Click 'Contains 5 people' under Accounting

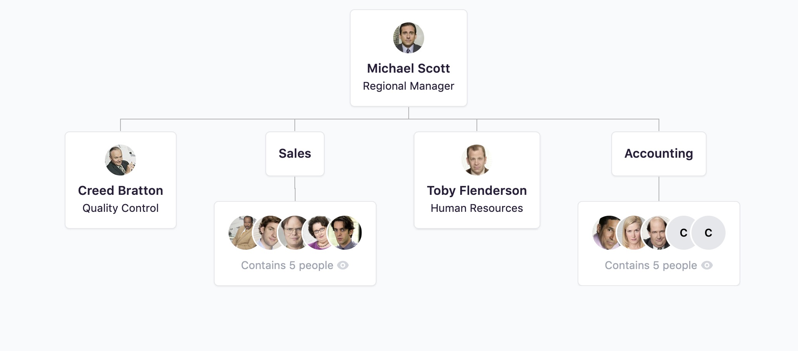651,265
